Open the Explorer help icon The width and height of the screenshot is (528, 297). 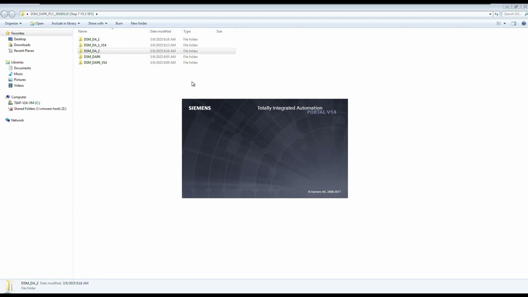[524, 24]
